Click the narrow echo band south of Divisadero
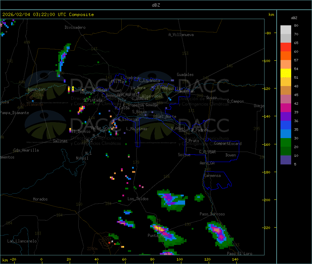The width and height of the screenshot is (312, 264). pyautogui.click(x=63, y=60)
